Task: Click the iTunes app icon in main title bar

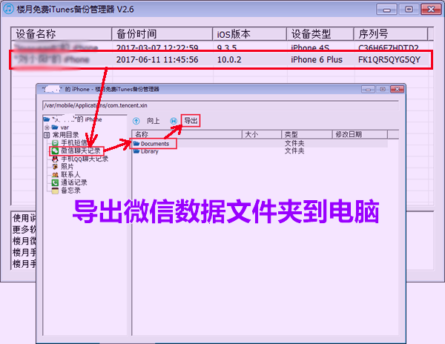Action: [x=8, y=8]
